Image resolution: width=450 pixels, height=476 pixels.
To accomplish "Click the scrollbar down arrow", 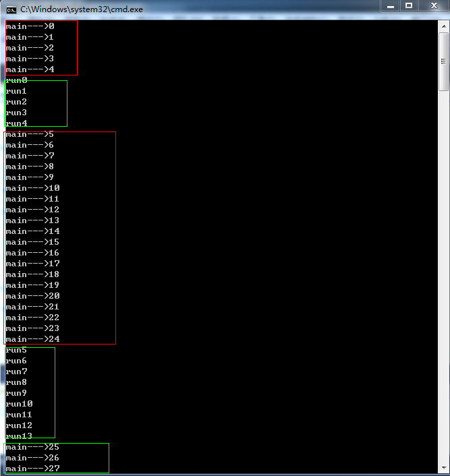I will 444,467.
